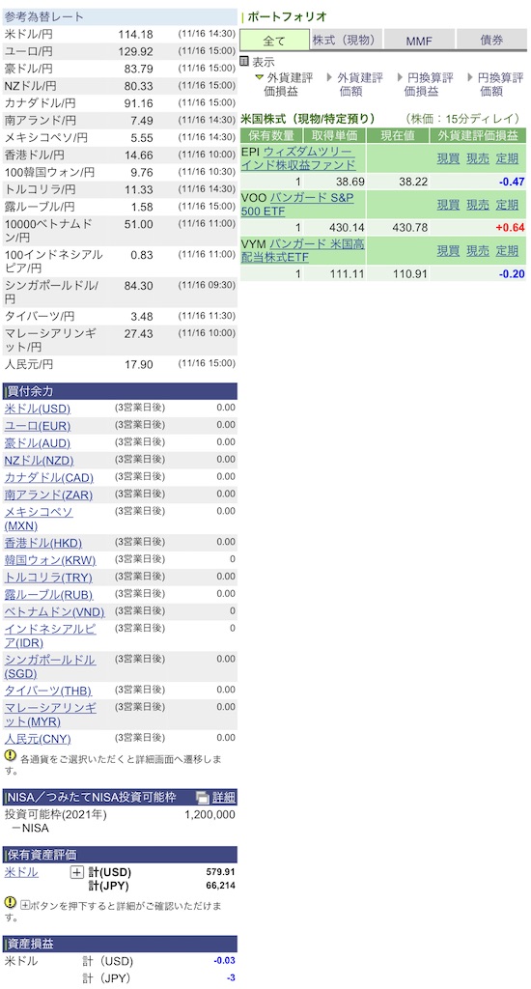Click the 外貨建評価損益 column header
531x989 pixels.
[478, 135]
